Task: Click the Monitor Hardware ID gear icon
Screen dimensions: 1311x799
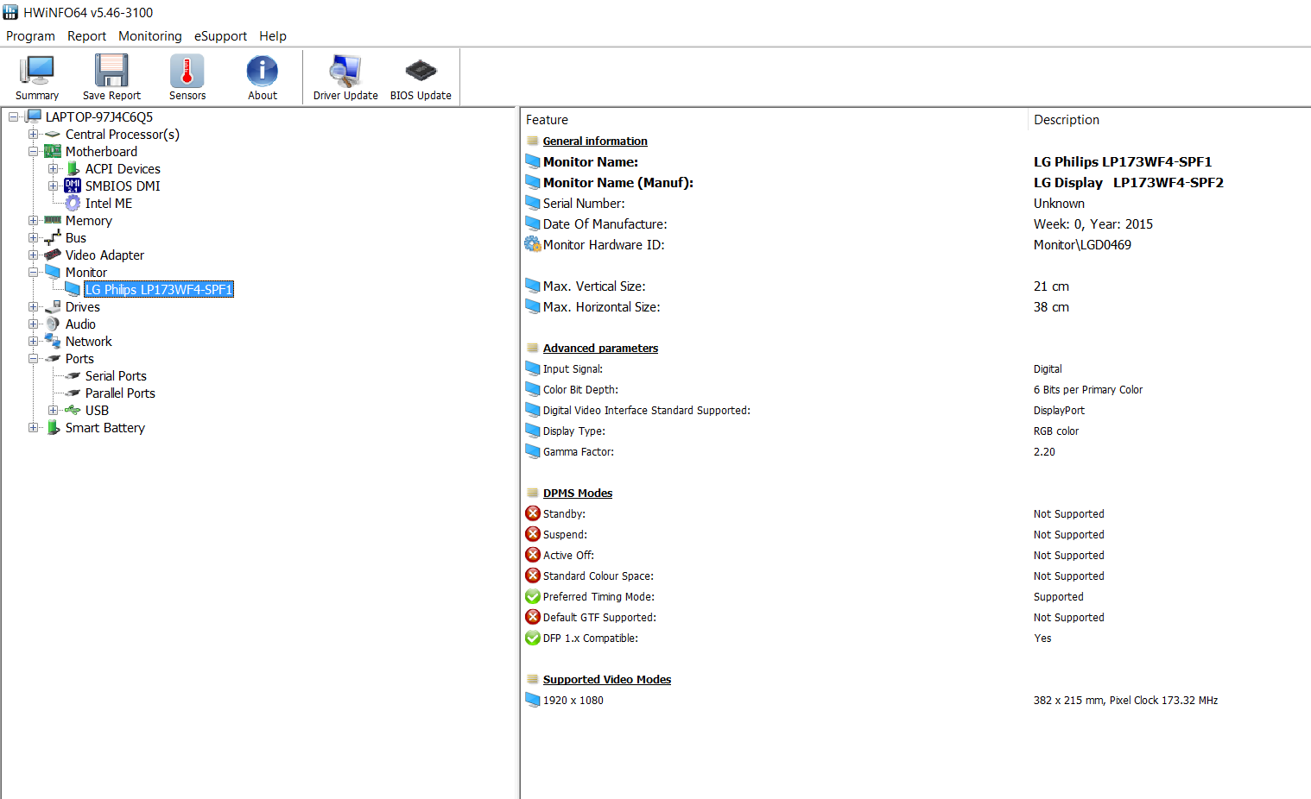Action: click(x=533, y=244)
